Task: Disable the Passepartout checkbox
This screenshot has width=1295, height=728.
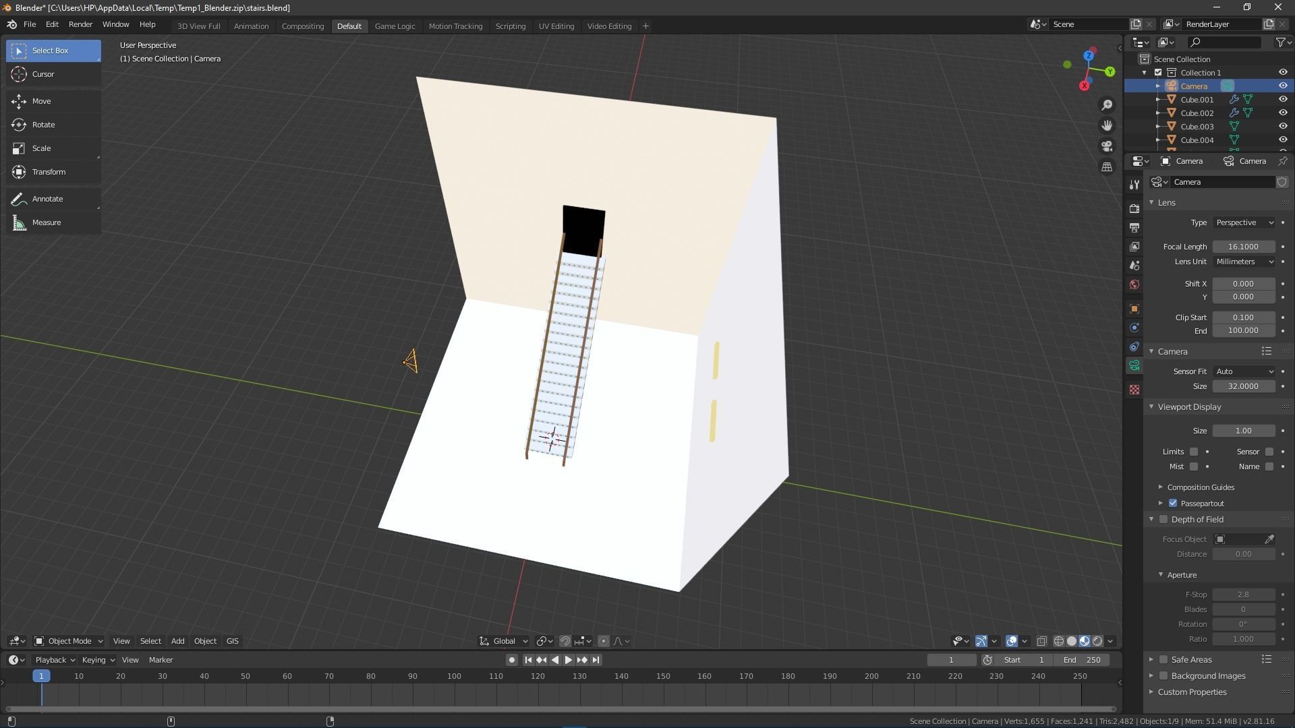Action: pos(1173,504)
